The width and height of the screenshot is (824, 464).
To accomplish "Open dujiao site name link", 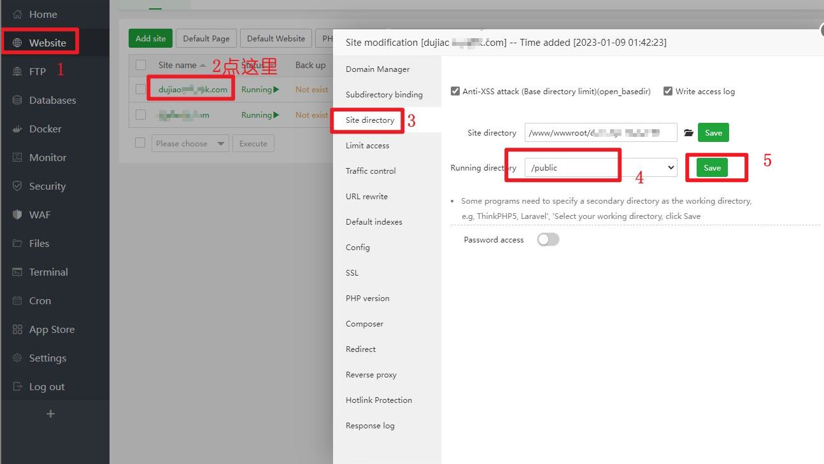I will pyautogui.click(x=193, y=90).
